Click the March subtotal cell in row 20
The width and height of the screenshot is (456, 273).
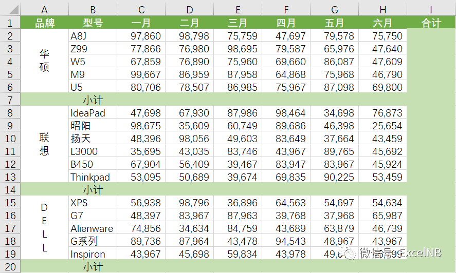(238, 266)
